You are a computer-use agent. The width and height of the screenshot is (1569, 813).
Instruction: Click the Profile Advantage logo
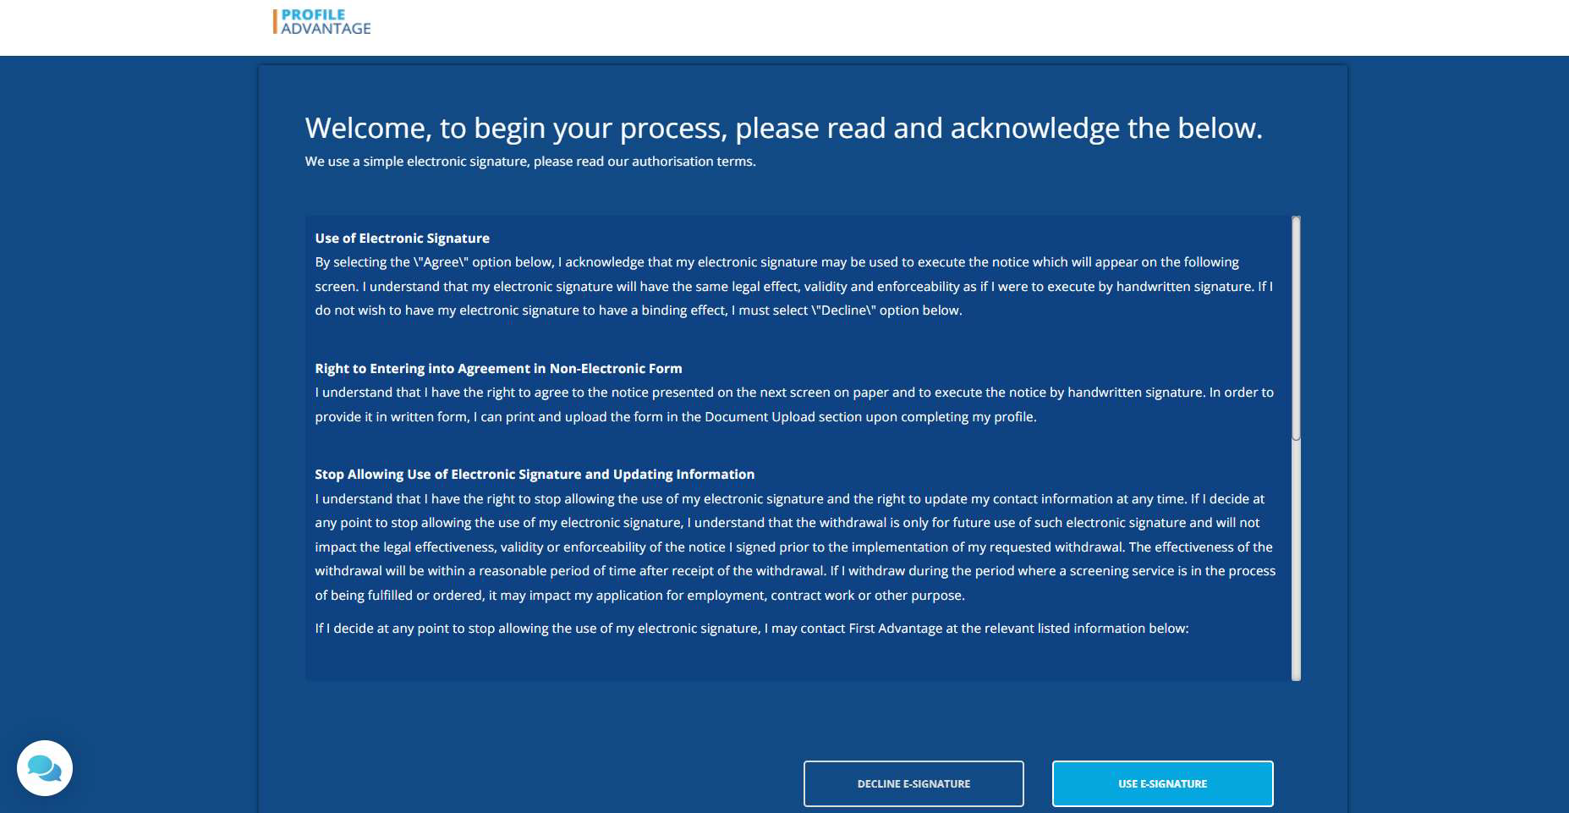pos(322,22)
